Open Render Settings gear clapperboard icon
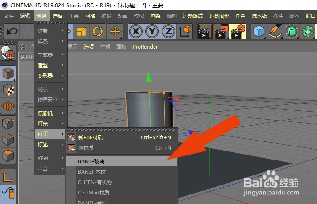Image resolution: width=317 pixels, height=204 pixels. tap(238, 31)
